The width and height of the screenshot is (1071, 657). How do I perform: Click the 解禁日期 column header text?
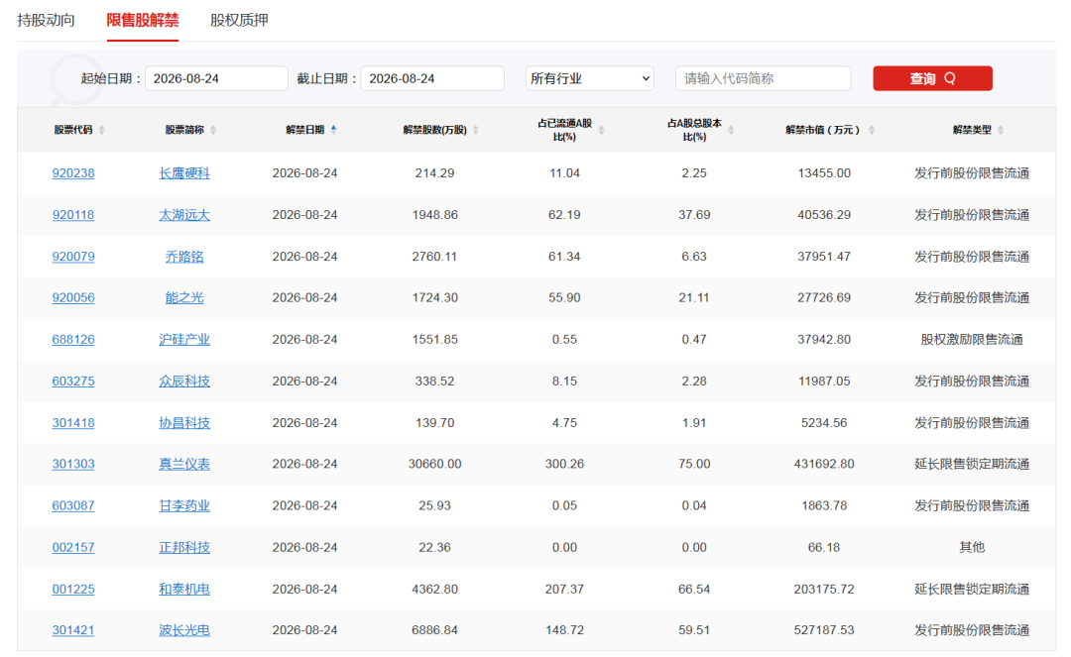point(304,130)
